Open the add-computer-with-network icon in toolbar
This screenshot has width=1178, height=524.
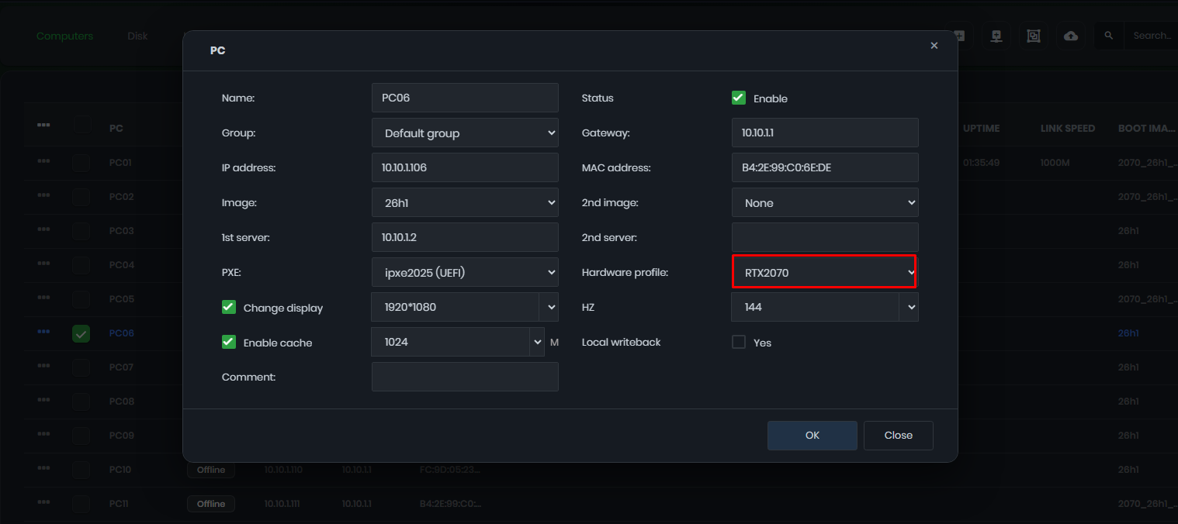[996, 36]
